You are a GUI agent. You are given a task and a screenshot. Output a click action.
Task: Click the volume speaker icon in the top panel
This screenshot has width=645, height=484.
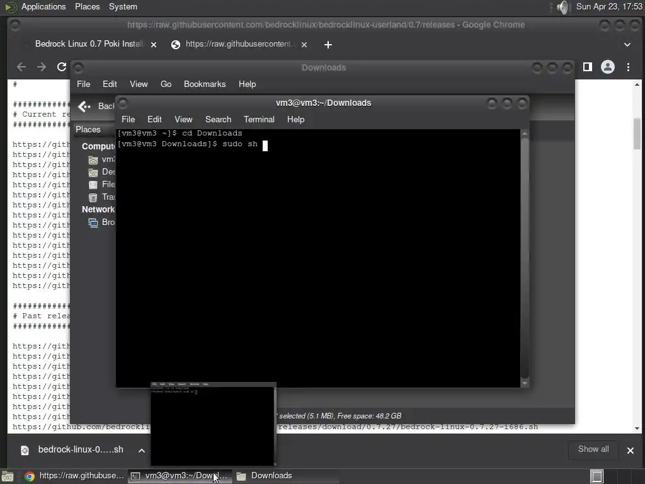(562, 7)
